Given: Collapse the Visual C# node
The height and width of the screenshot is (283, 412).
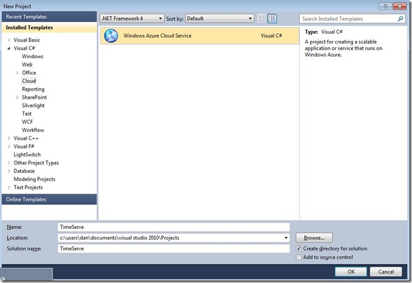Looking at the screenshot, I should tap(9, 48).
